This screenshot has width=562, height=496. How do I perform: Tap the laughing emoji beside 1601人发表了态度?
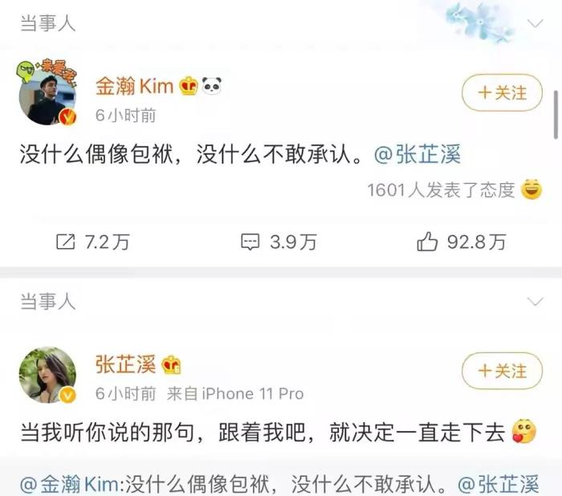(x=531, y=189)
